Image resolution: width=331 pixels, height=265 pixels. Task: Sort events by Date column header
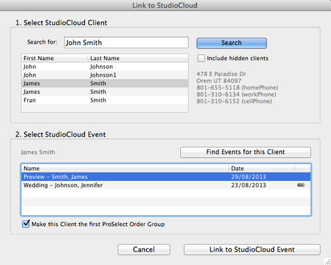(261, 169)
